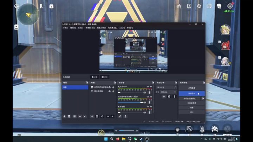Float the Scene Transitions dock via pop-out icon
Screen dimensions: 253x142
(176, 83)
